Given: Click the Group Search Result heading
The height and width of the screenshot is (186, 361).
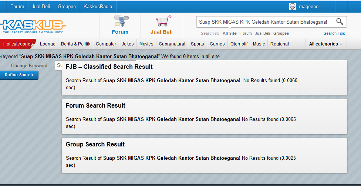Looking at the screenshot, I should [x=95, y=144].
